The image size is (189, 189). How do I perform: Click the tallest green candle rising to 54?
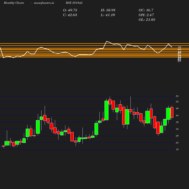107,110
